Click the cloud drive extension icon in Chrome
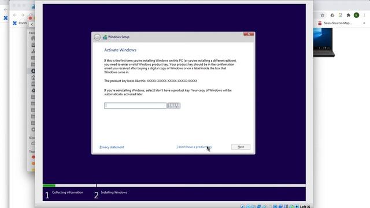 (332, 15)
